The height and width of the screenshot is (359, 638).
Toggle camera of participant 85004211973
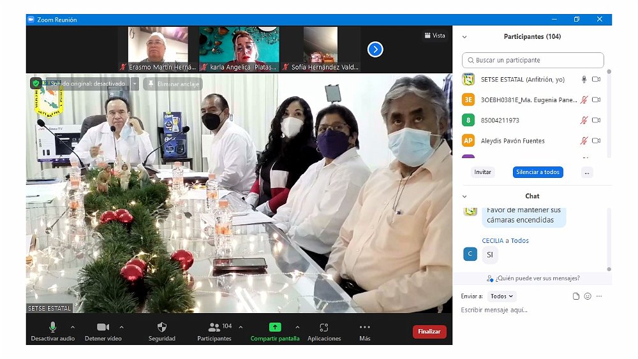597,121
